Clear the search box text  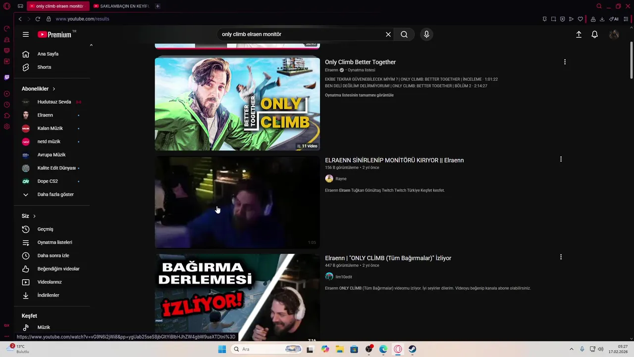tap(388, 34)
